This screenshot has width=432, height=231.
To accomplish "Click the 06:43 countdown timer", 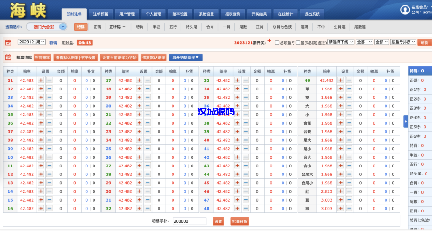I will (x=84, y=42).
